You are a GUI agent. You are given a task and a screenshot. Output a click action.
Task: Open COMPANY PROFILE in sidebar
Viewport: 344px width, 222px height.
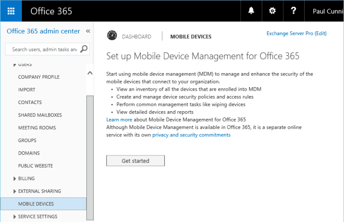tap(39, 77)
